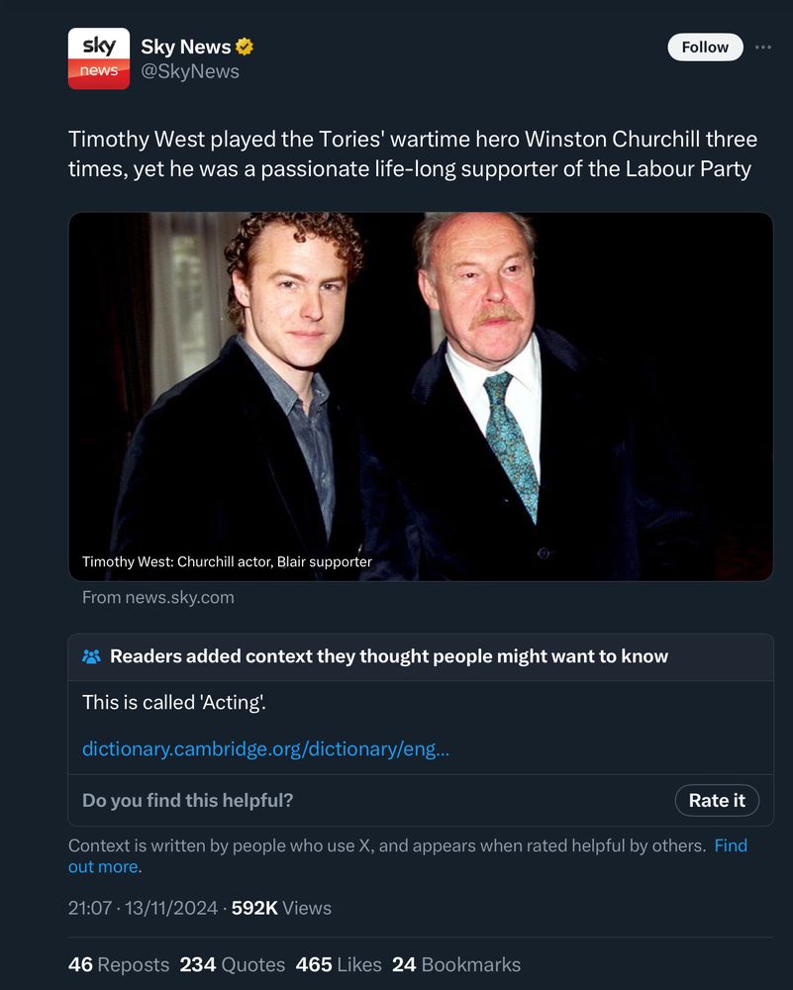Viewport: 793px width, 990px height.
Task: Click the Sky News profile avatar
Action: [99, 58]
